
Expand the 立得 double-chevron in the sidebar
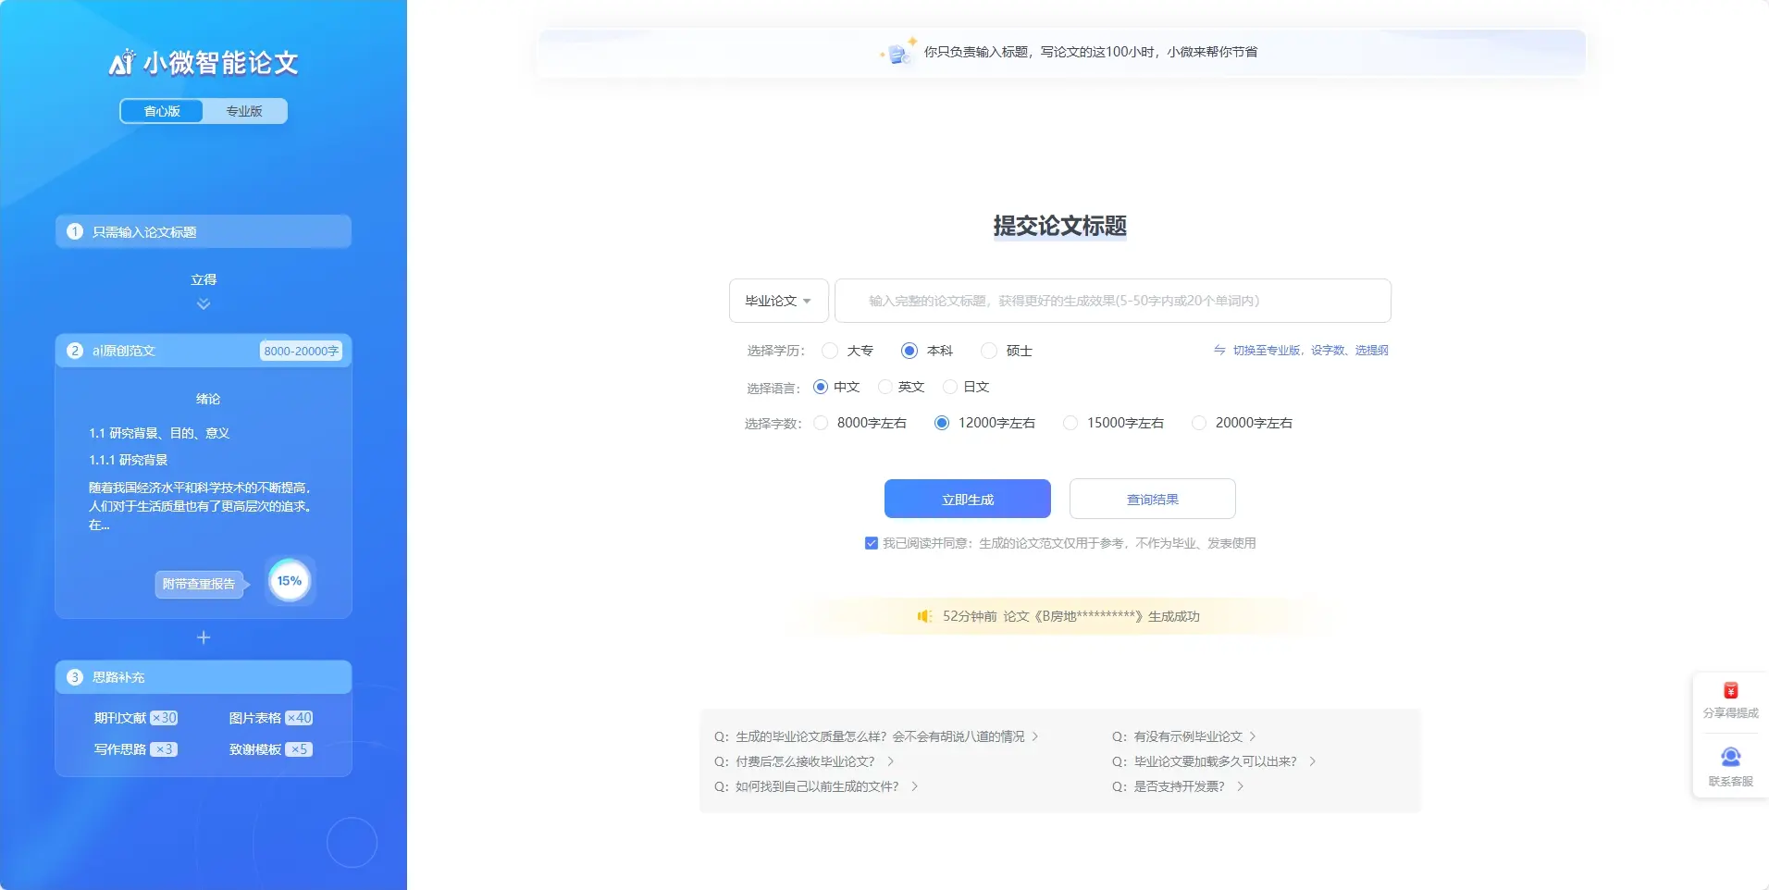click(203, 303)
